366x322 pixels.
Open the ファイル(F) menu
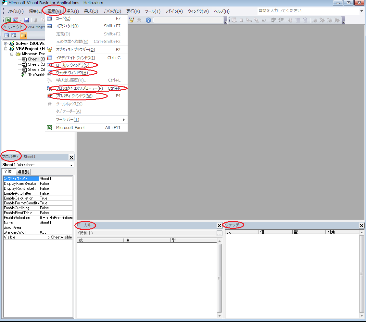[x=15, y=11]
